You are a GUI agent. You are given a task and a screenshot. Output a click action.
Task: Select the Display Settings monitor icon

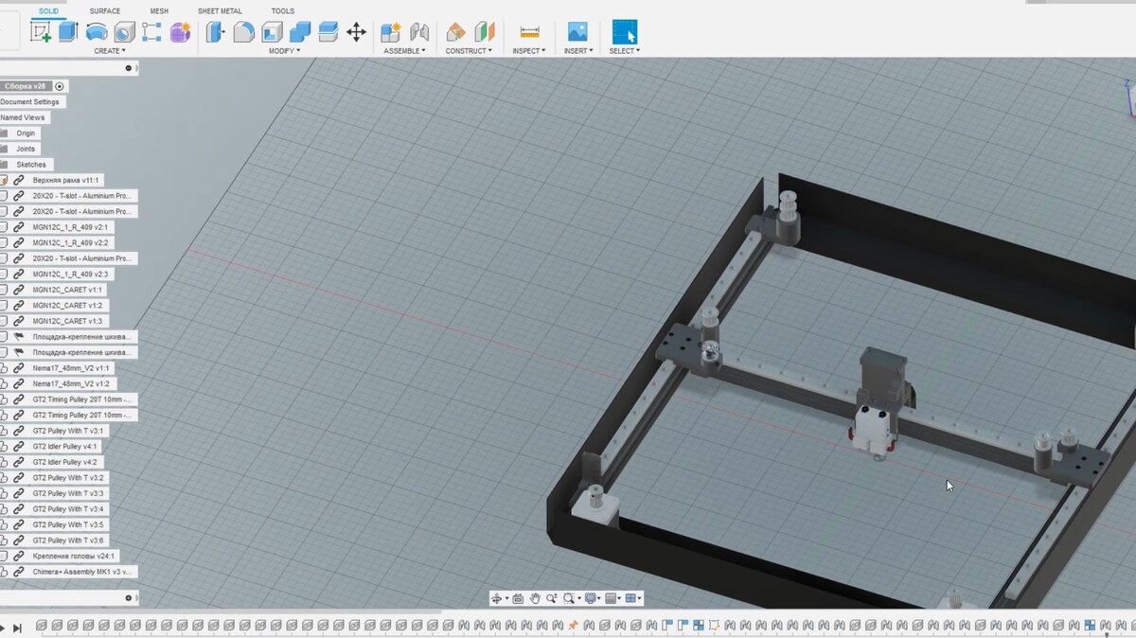coord(591,598)
